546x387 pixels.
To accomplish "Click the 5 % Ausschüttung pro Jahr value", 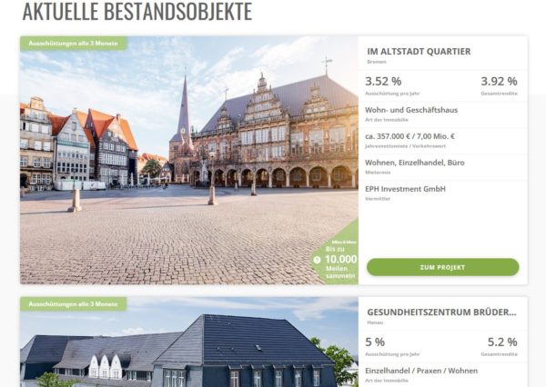I will [x=375, y=342].
